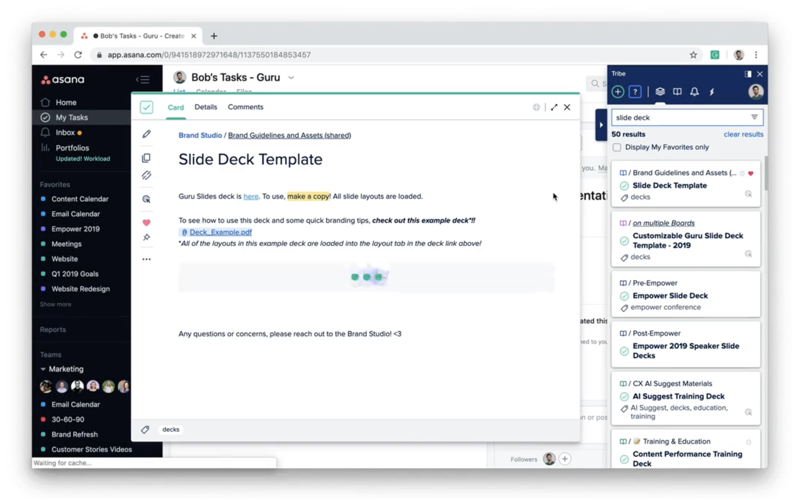
Task: Open filter options in the slide deck search
Action: (754, 117)
